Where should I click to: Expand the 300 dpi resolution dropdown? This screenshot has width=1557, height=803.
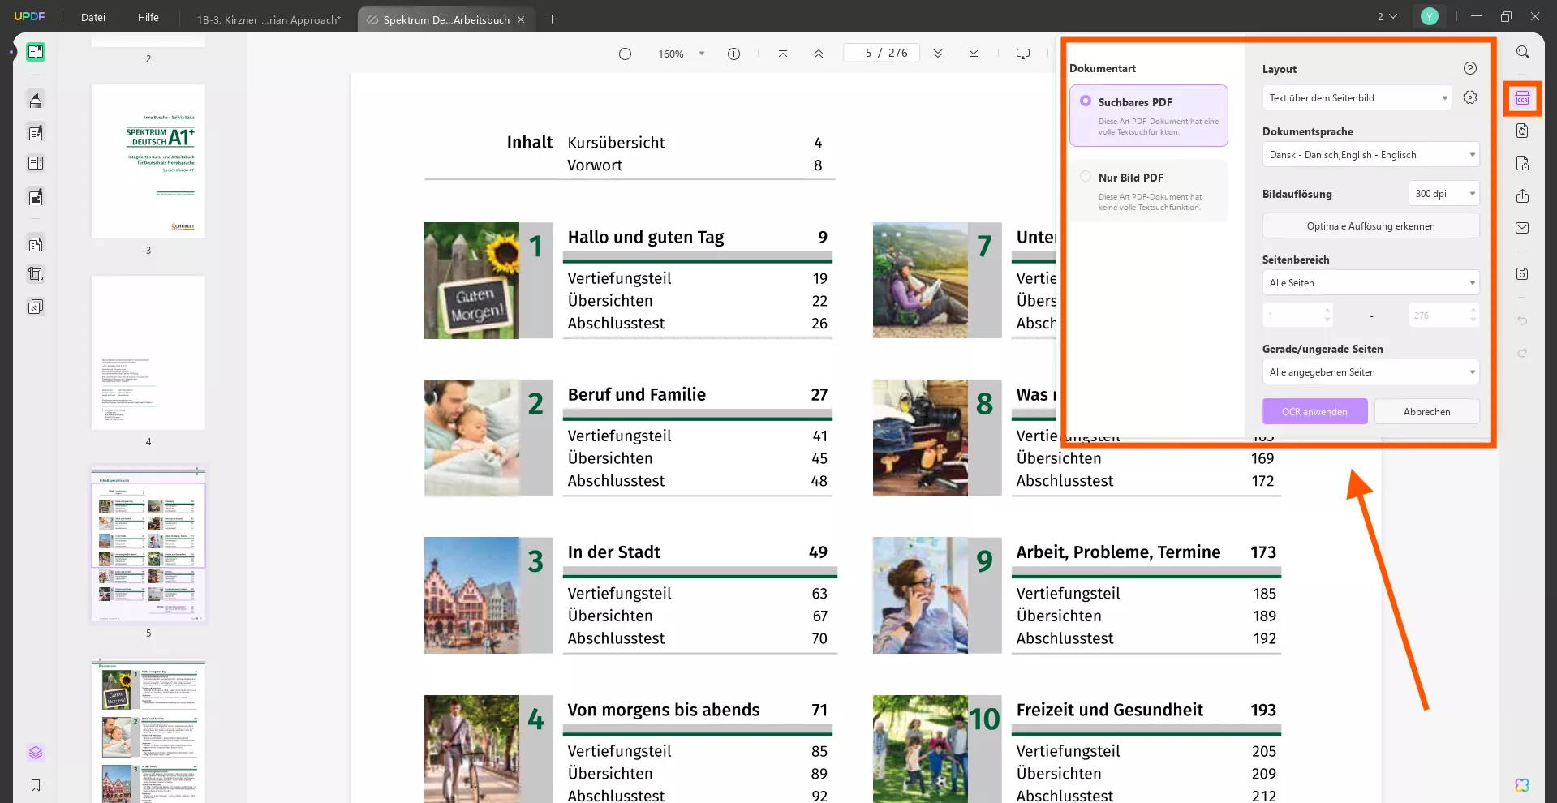click(1443, 194)
